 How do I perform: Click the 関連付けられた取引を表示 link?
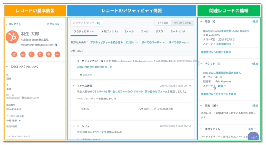point(216,52)
